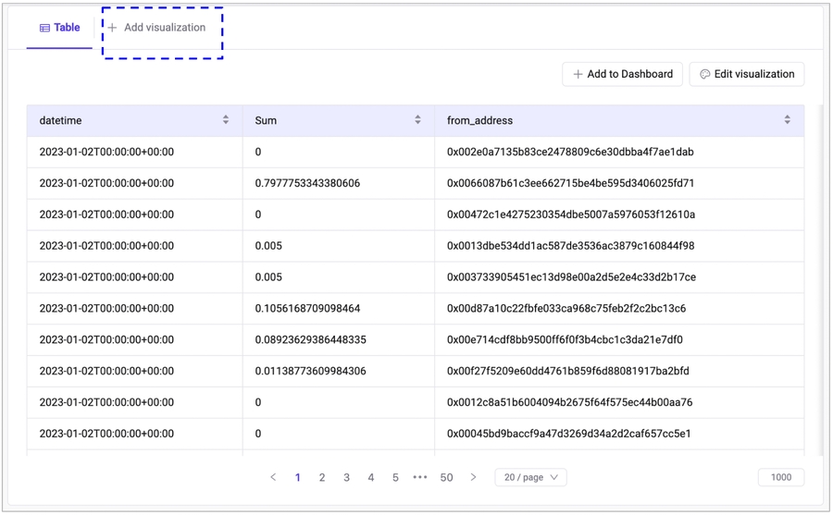Switch to the Table tab
Viewport: 833px width, 515px height.
tap(59, 28)
